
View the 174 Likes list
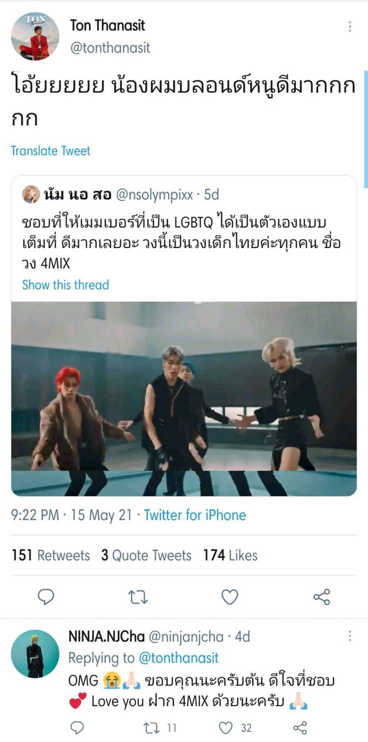(231, 555)
